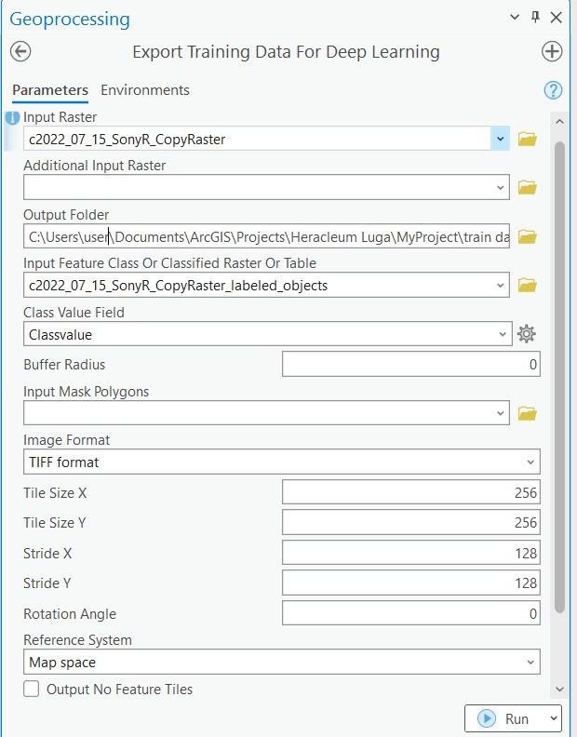Browse for Input Feature Class dataset
The image size is (577, 737).
(528, 285)
